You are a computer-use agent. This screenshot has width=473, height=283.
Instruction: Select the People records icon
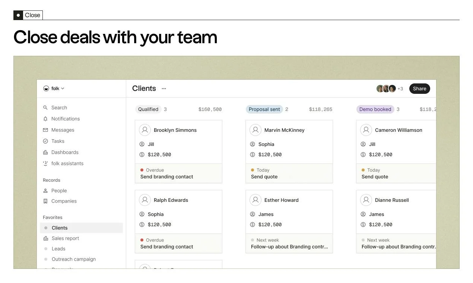[x=45, y=191]
